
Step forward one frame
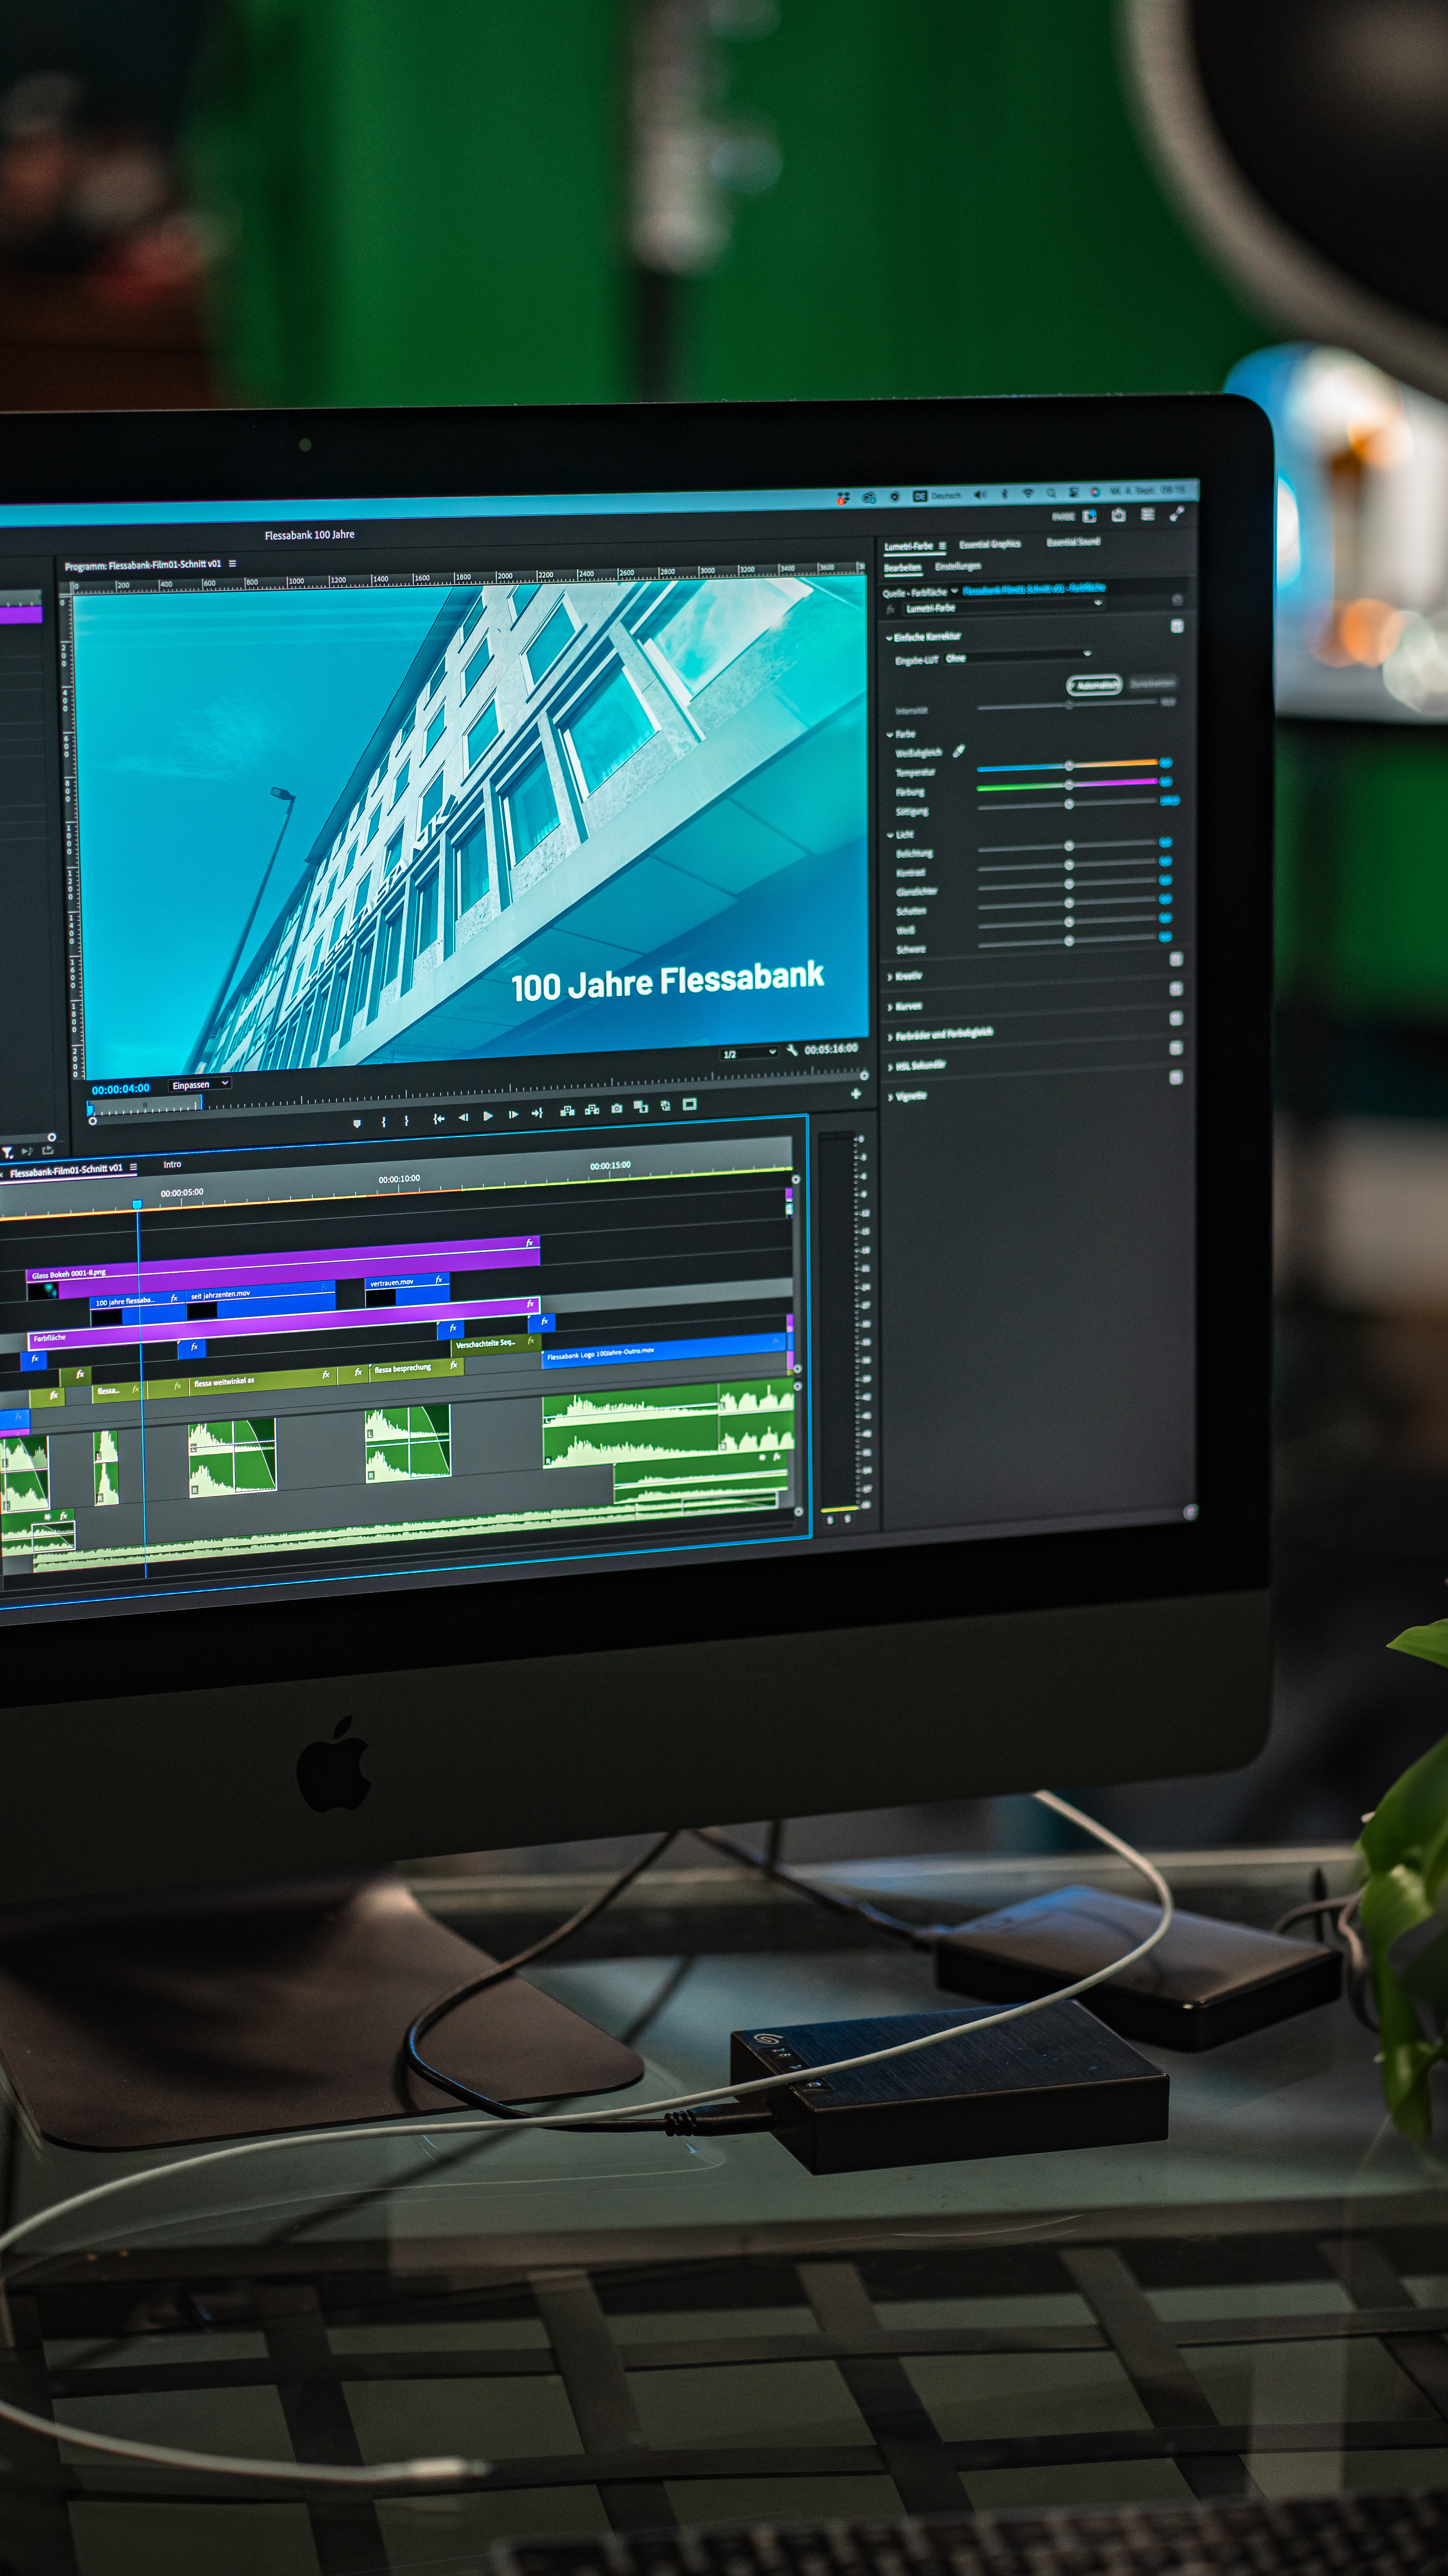coord(514,1114)
